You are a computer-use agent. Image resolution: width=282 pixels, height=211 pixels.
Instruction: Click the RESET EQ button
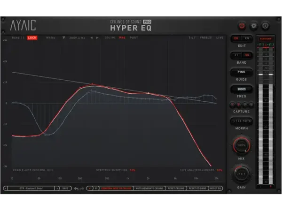point(215,188)
